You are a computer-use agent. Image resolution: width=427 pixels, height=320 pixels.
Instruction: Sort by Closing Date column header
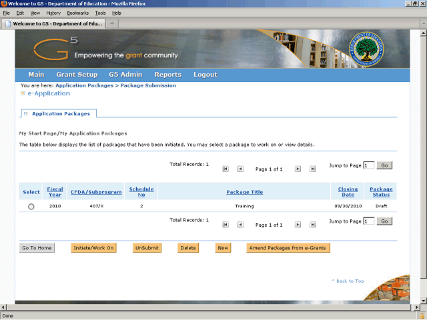(348, 192)
